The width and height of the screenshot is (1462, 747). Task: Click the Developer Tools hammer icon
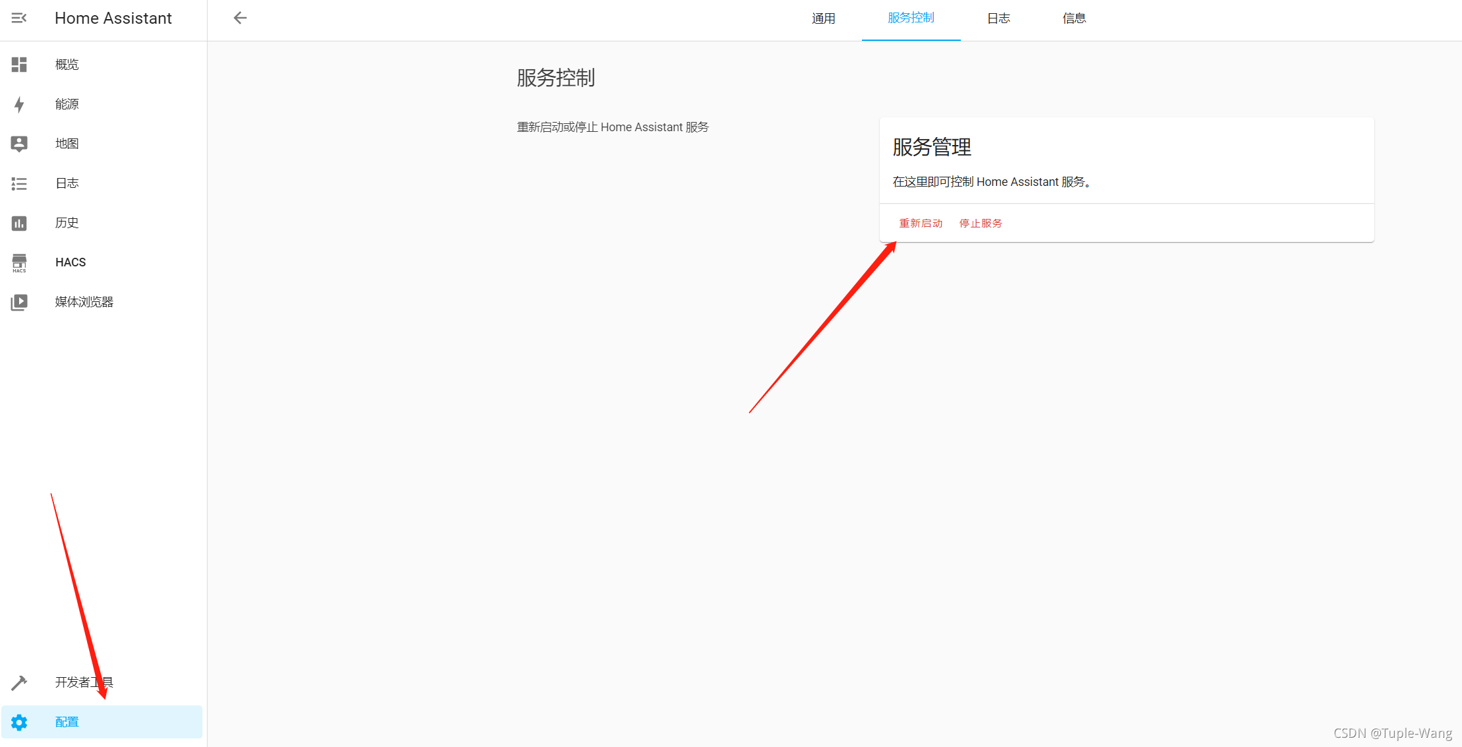19,682
